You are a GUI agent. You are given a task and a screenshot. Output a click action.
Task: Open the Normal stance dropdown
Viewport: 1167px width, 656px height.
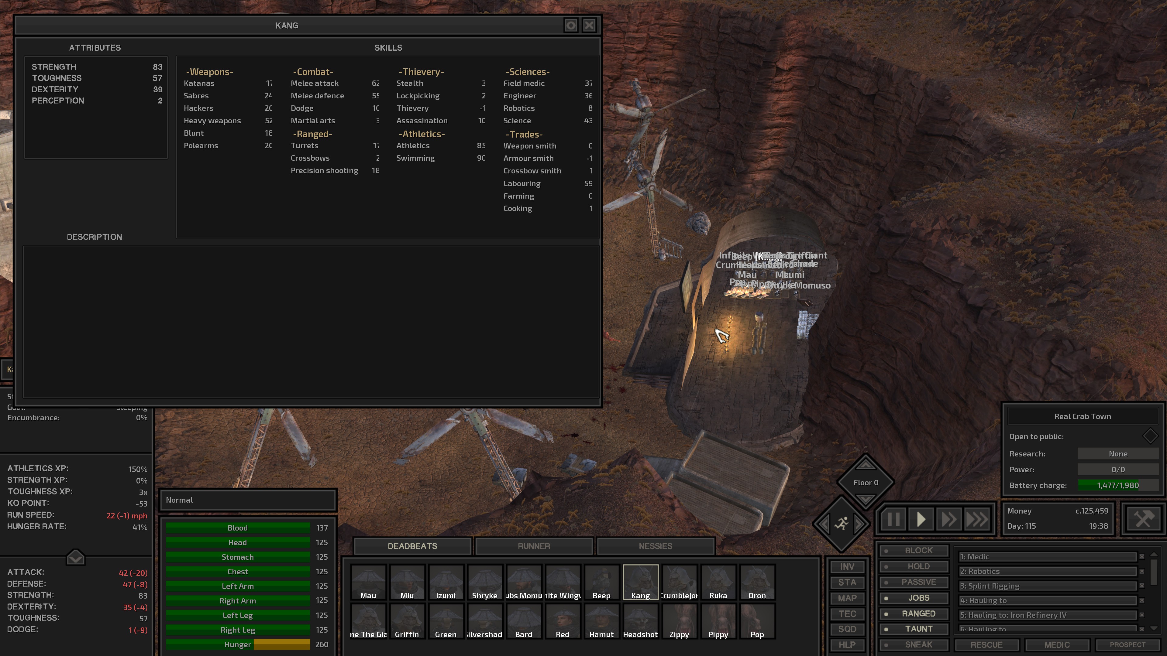click(248, 500)
